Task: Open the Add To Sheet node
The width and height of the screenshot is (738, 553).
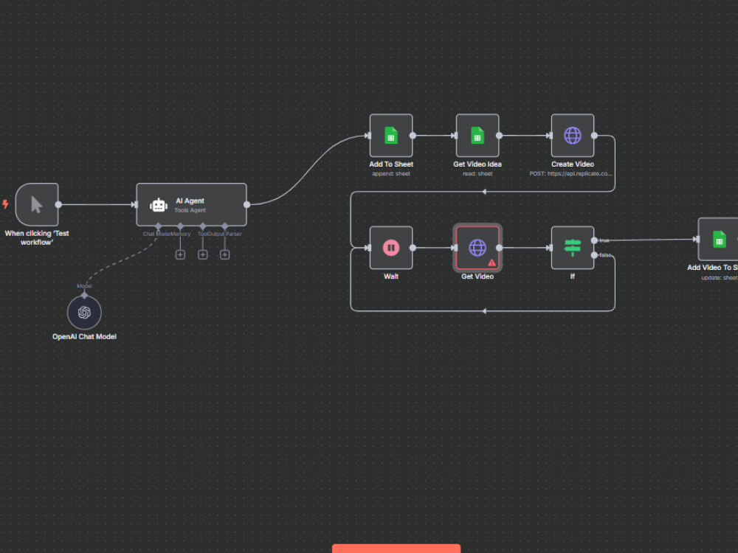Action: [391, 136]
